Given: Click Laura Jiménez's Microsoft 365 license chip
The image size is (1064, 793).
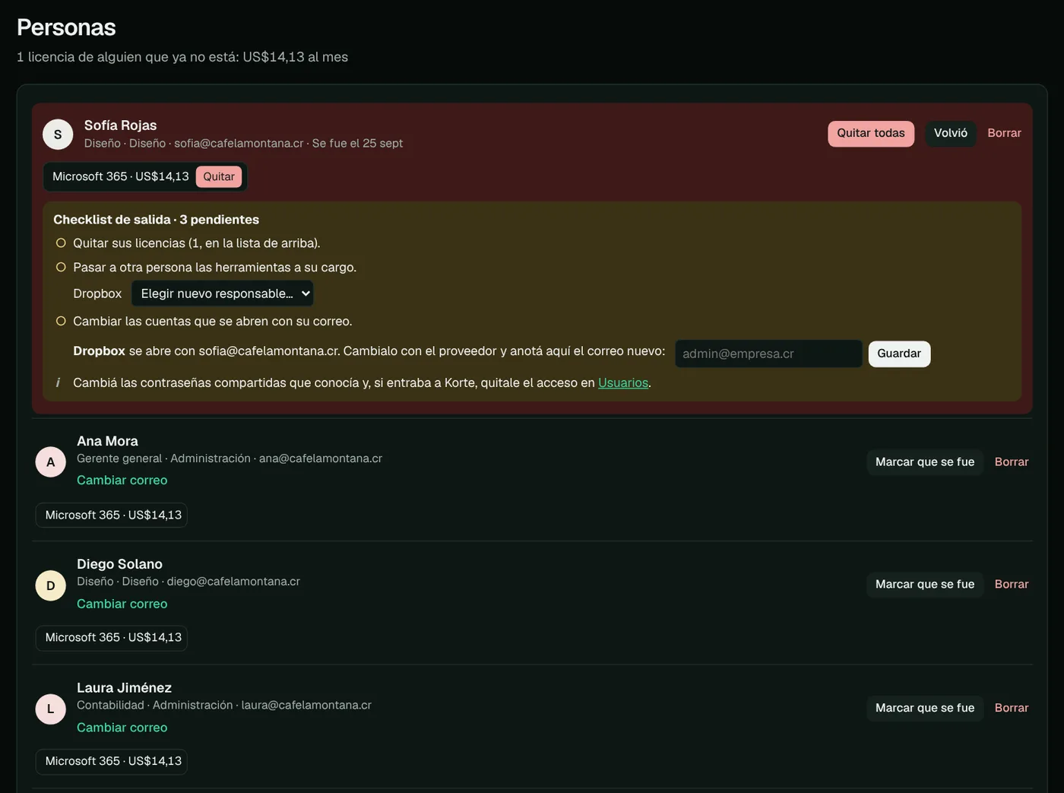Looking at the screenshot, I should pyautogui.click(x=112, y=761).
